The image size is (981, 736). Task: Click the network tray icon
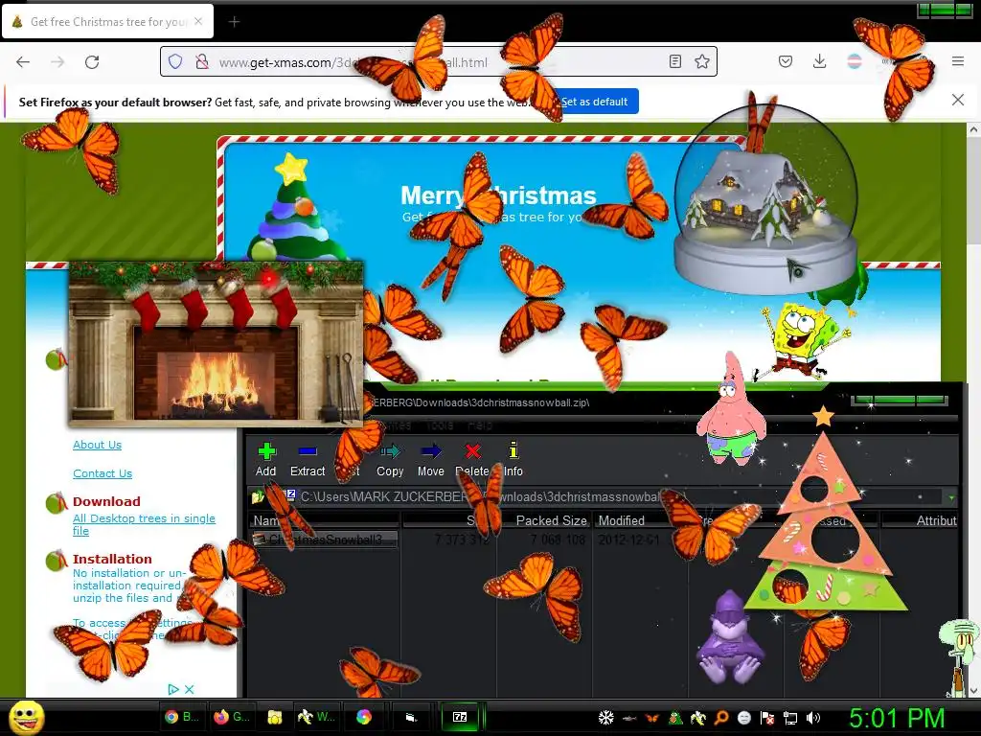click(790, 718)
